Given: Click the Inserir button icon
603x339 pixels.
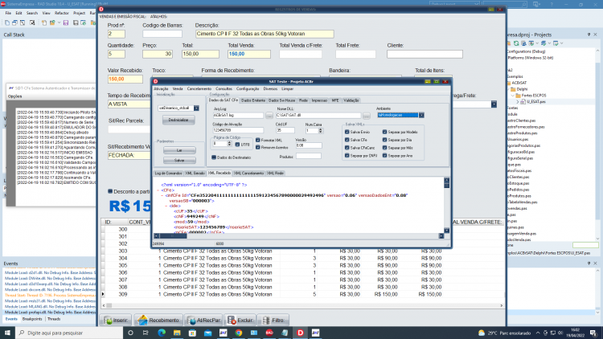Looking at the screenshot, I should pos(108,321).
